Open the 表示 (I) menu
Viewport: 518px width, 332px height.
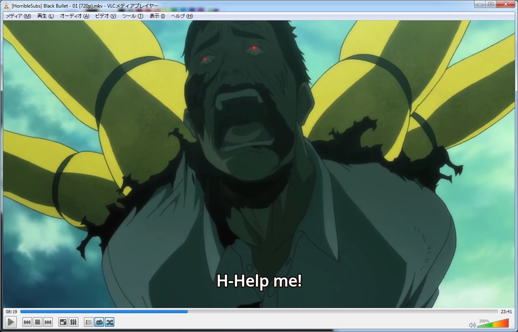pyautogui.click(x=157, y=16)
